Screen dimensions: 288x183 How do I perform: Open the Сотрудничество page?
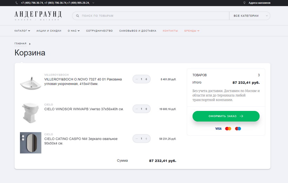pyautogui.click(x=99, y=31)
